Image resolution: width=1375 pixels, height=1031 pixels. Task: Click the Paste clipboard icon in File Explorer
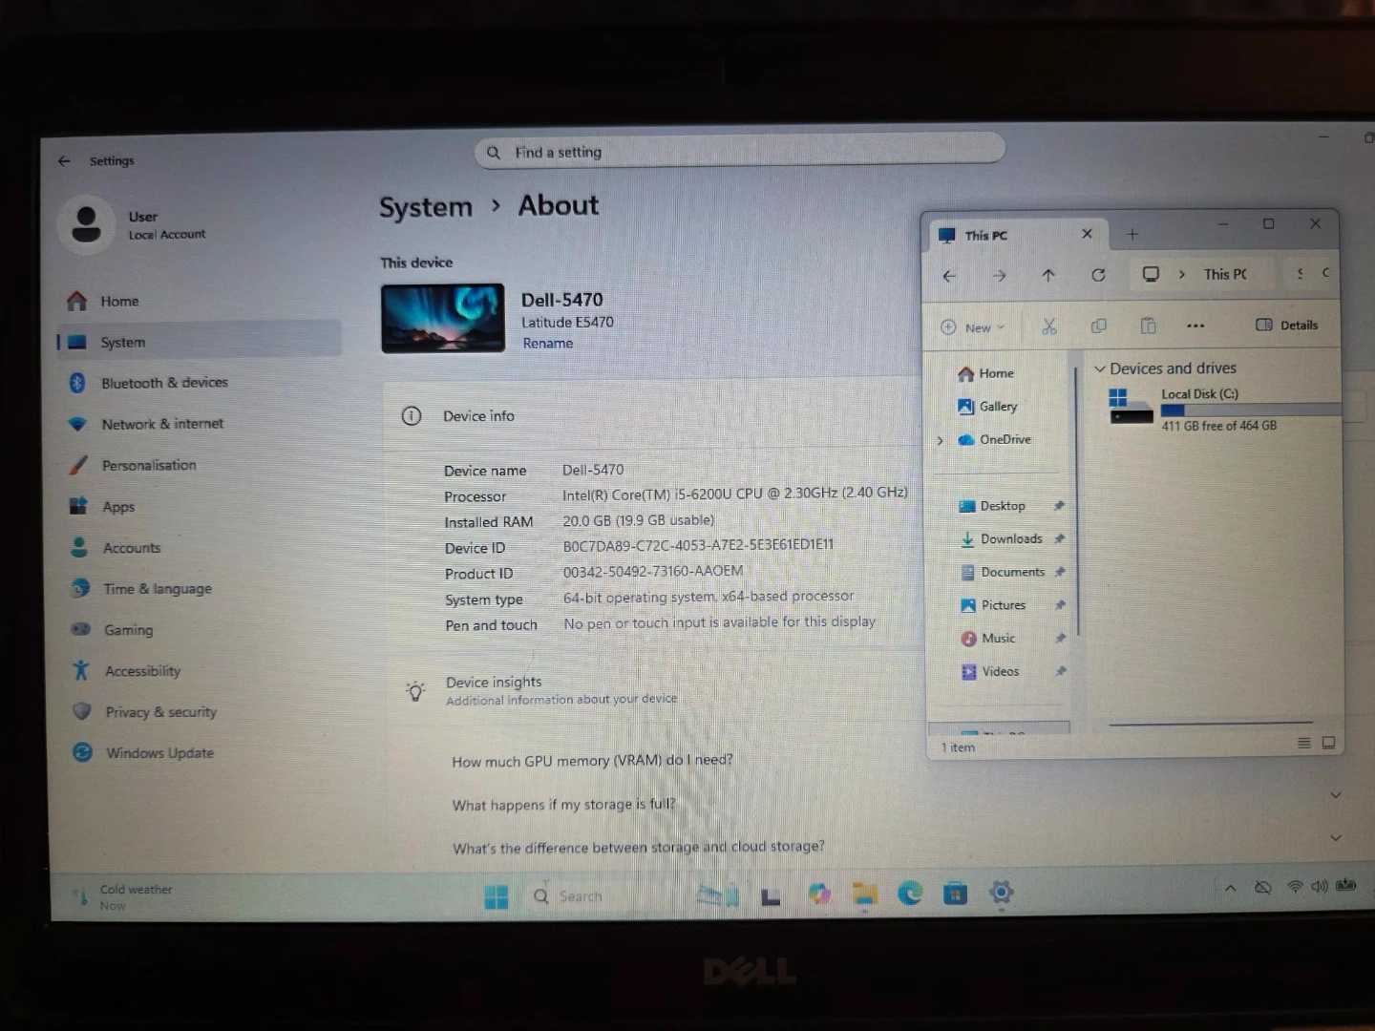click(1148, 326)
